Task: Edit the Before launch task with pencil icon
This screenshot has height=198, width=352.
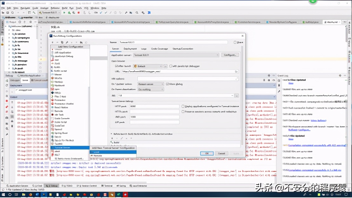Action: tap(122, 138)
